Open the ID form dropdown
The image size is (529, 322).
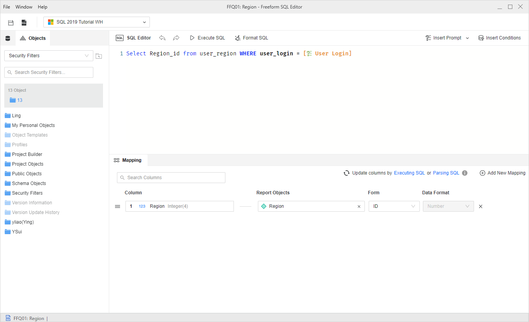click(x=394, y=206)
